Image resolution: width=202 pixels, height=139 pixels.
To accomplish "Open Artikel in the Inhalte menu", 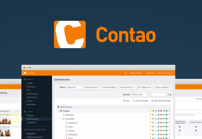I will pyautogui.click(x=30, y=83).
